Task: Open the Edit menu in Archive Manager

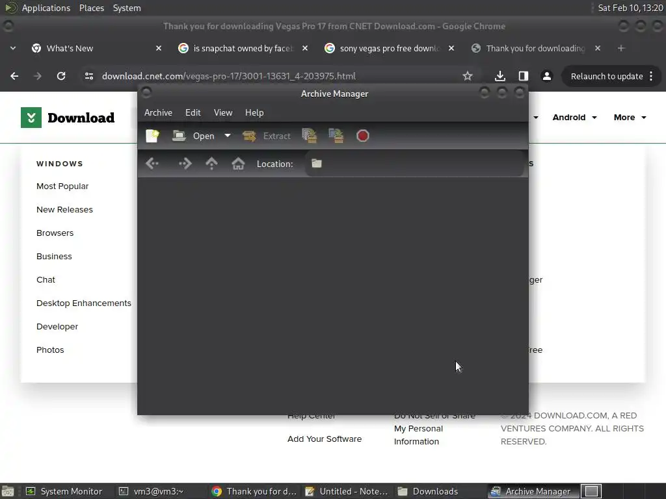Action: tap(193, 112)
